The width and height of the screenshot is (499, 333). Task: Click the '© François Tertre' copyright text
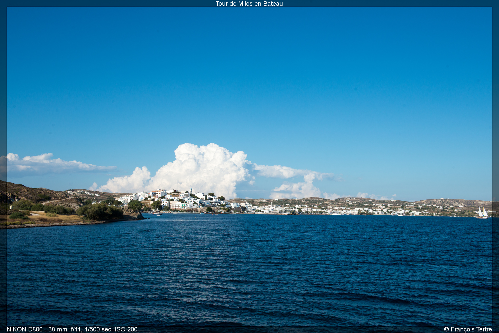tap(468, 329)
